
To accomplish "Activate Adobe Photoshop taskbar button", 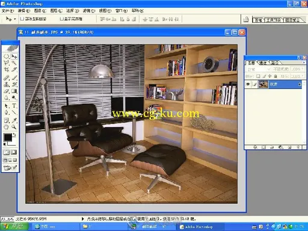I will point(200,227).
